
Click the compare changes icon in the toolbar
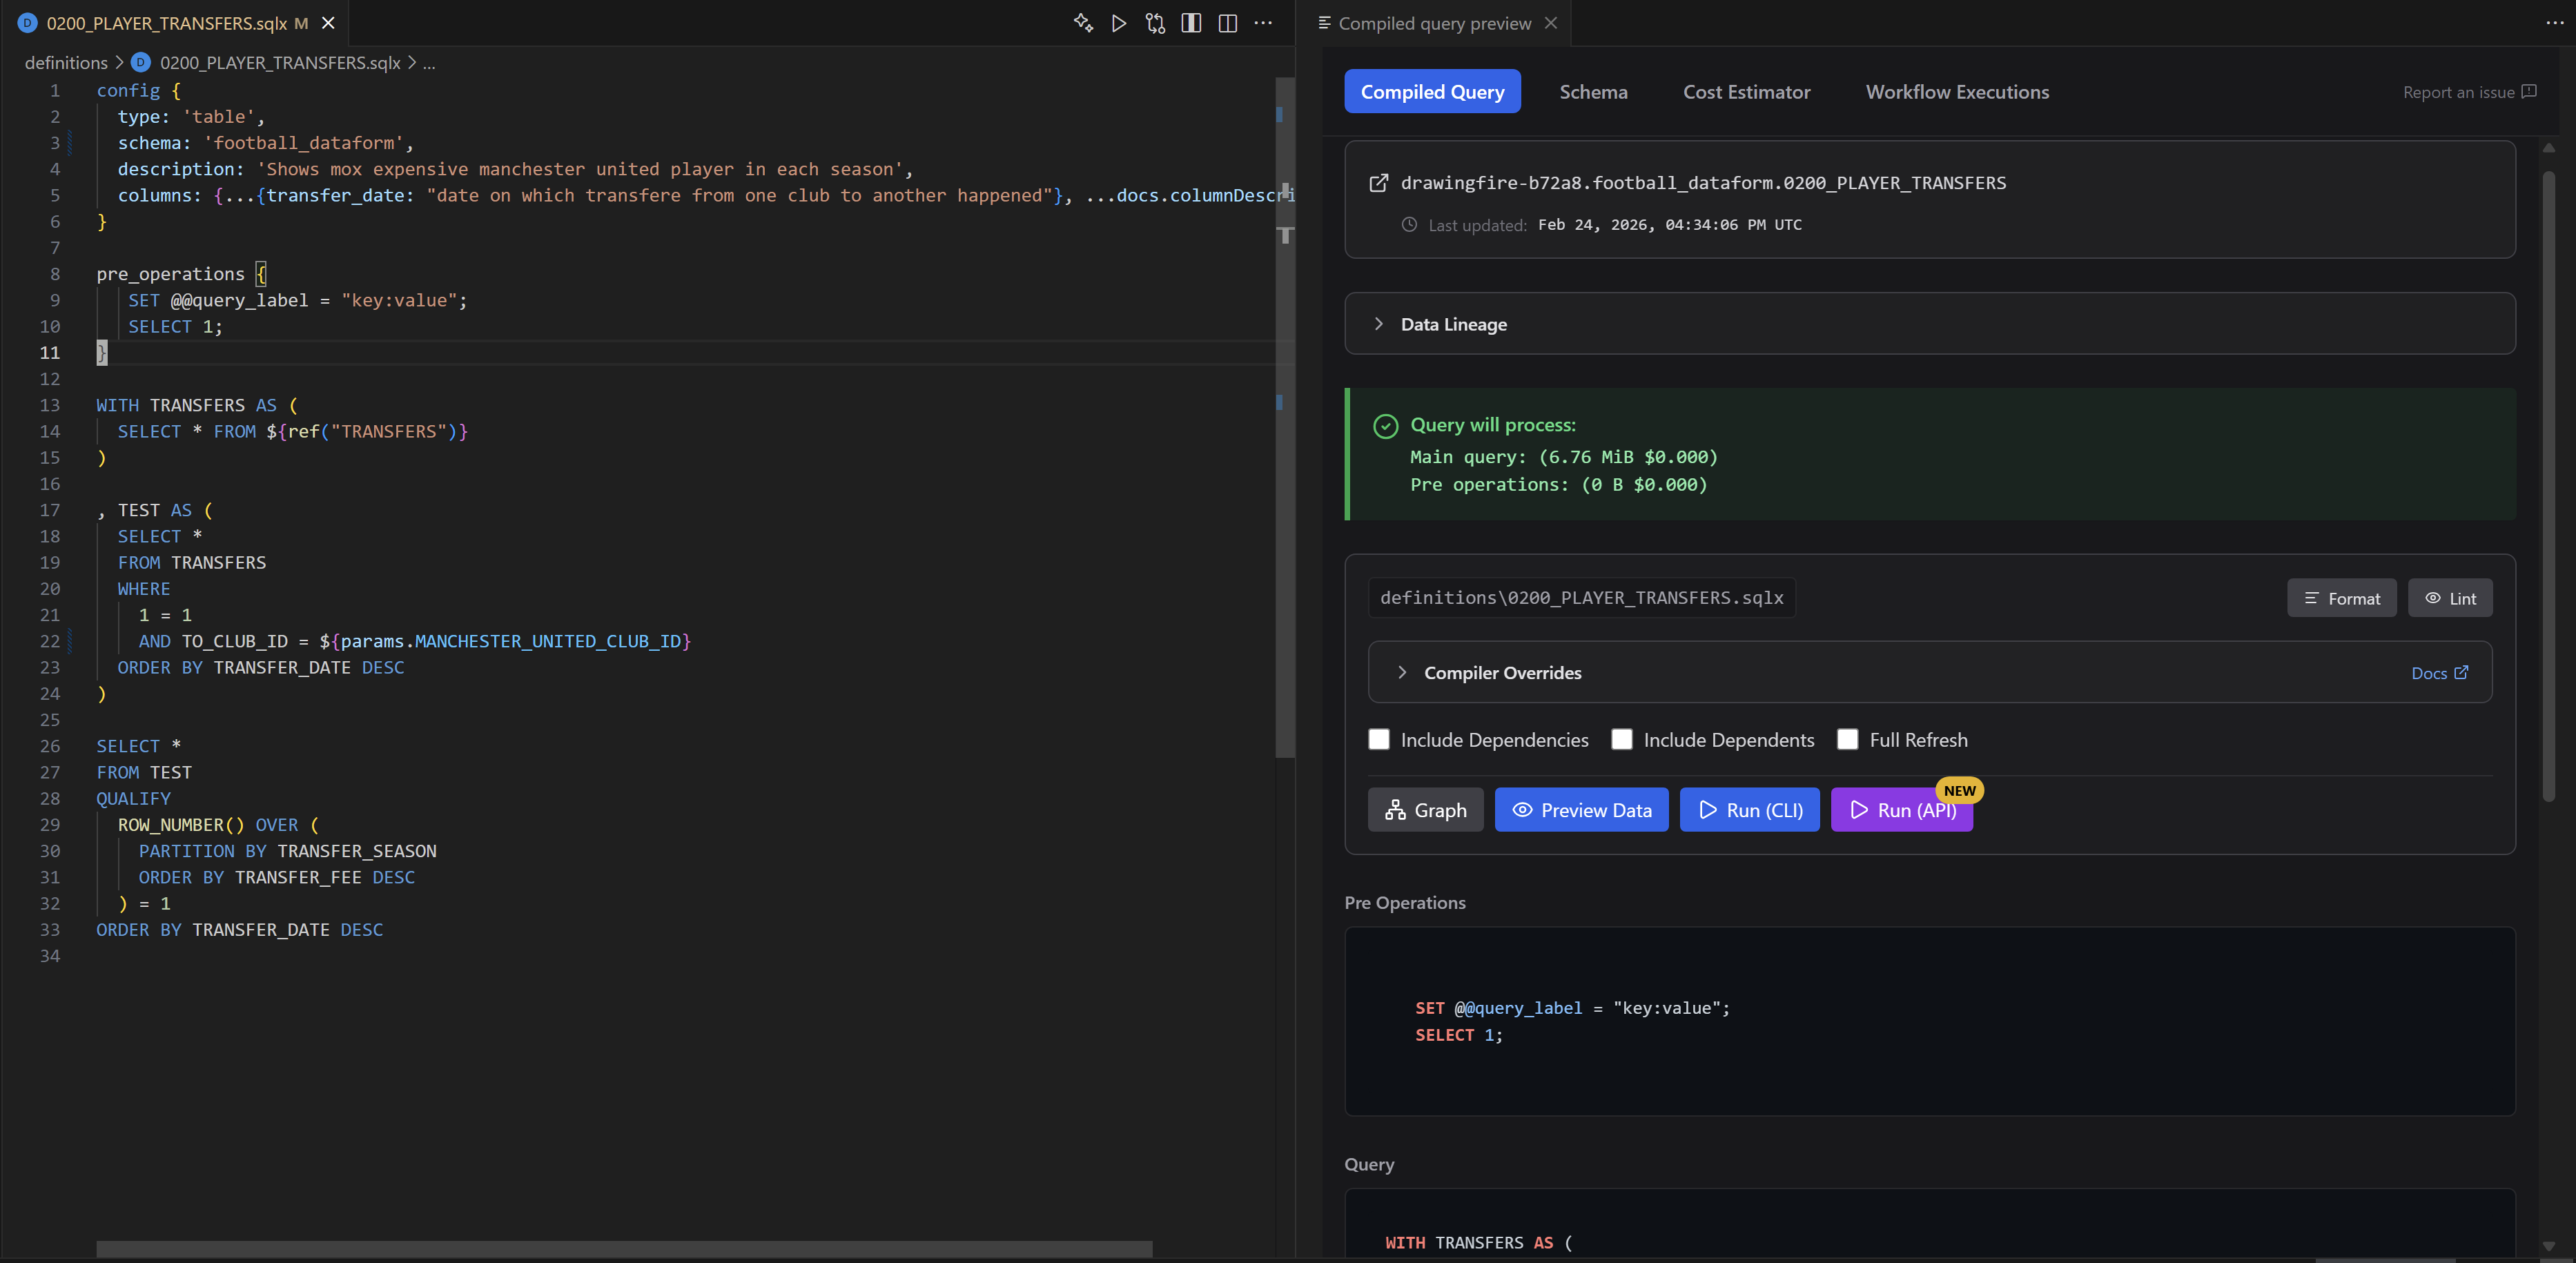pyautogui.click(x=1155, y=23)
